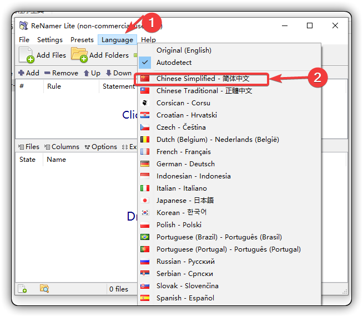Click the Add Files page icon
This screenshot has width=363, height=317.
27,55
